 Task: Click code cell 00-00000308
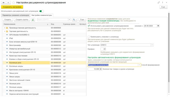coord(56,91)
